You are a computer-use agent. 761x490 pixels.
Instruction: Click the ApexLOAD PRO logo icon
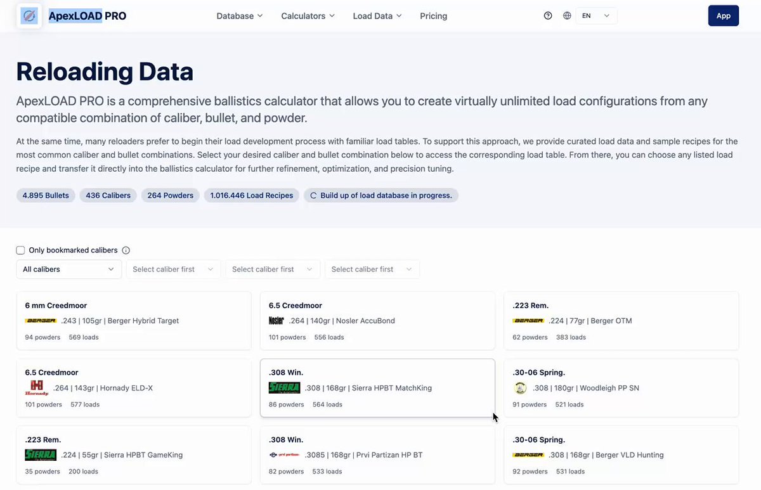tap(29, 16)
